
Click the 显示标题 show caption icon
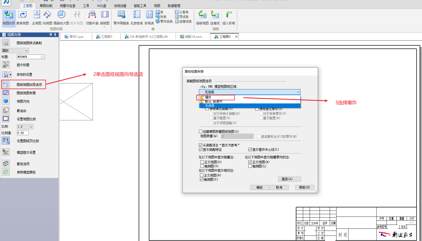click(6, 65)
